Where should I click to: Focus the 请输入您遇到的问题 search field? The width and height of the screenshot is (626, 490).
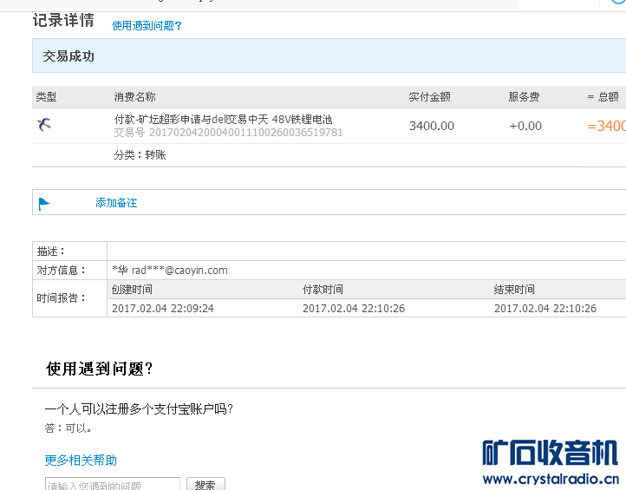(113, 485)
